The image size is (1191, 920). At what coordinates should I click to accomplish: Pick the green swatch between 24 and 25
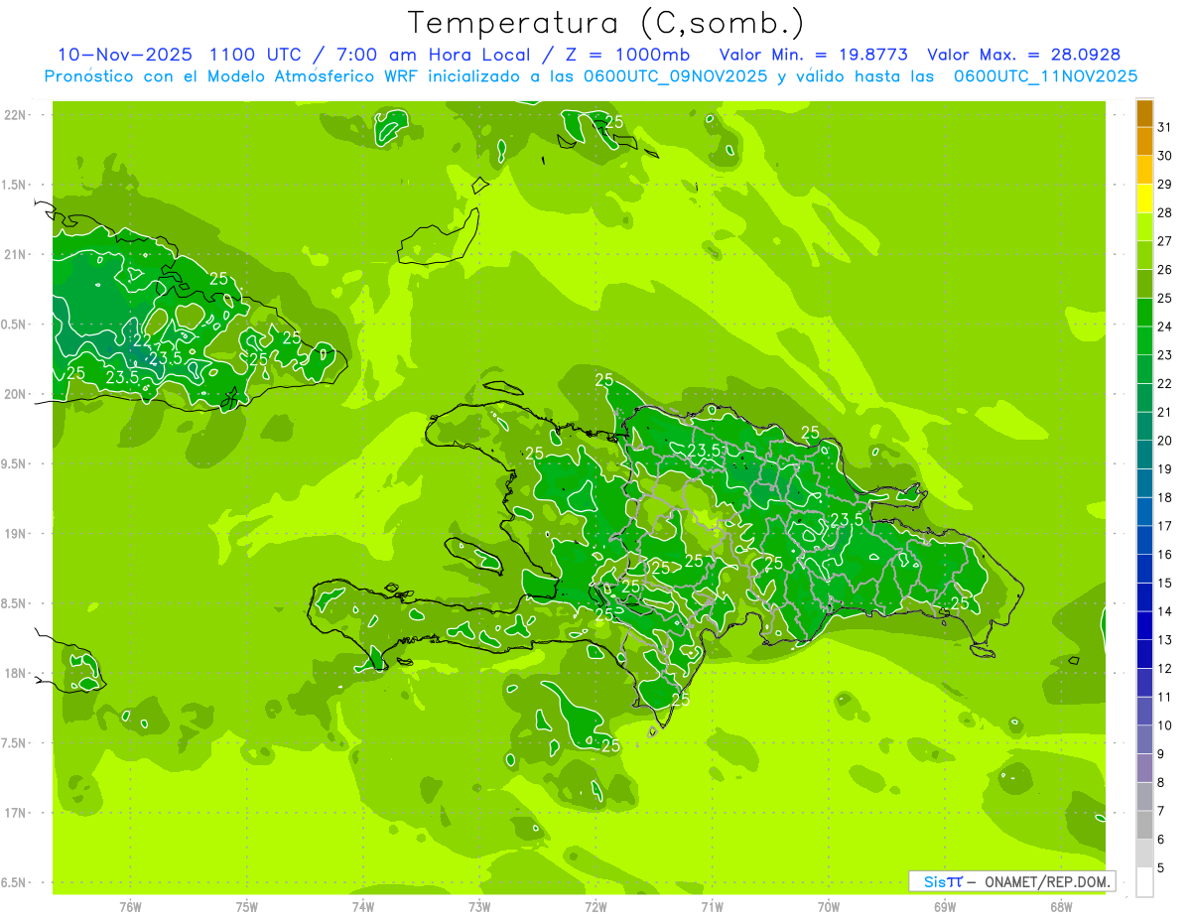pos(1144,313)
